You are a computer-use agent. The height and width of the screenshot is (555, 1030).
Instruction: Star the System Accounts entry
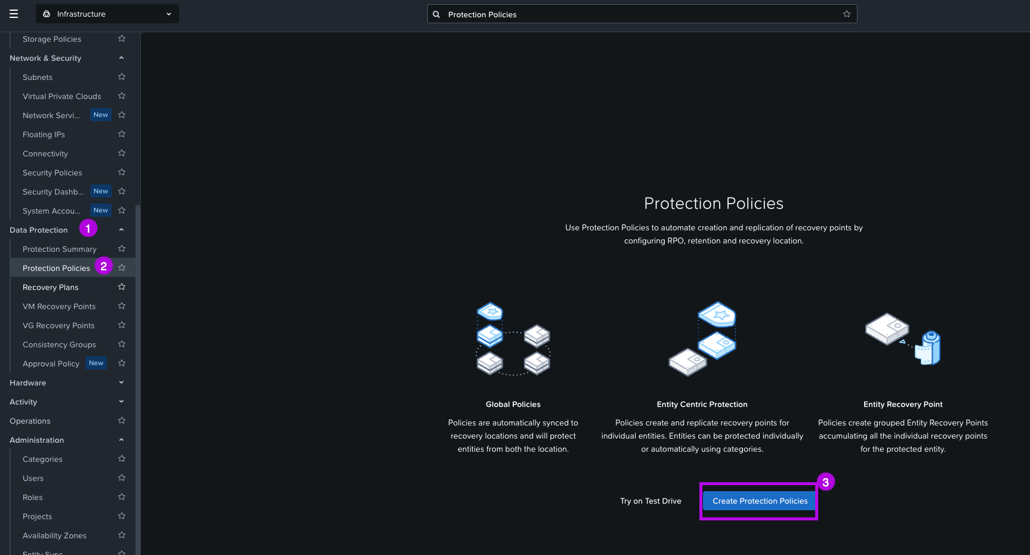pyautogui.click(x=122, y=211)
